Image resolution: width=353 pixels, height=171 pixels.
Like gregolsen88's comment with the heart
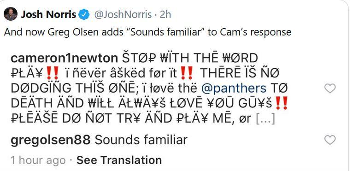pyautogui.click(x=330, y=140)
